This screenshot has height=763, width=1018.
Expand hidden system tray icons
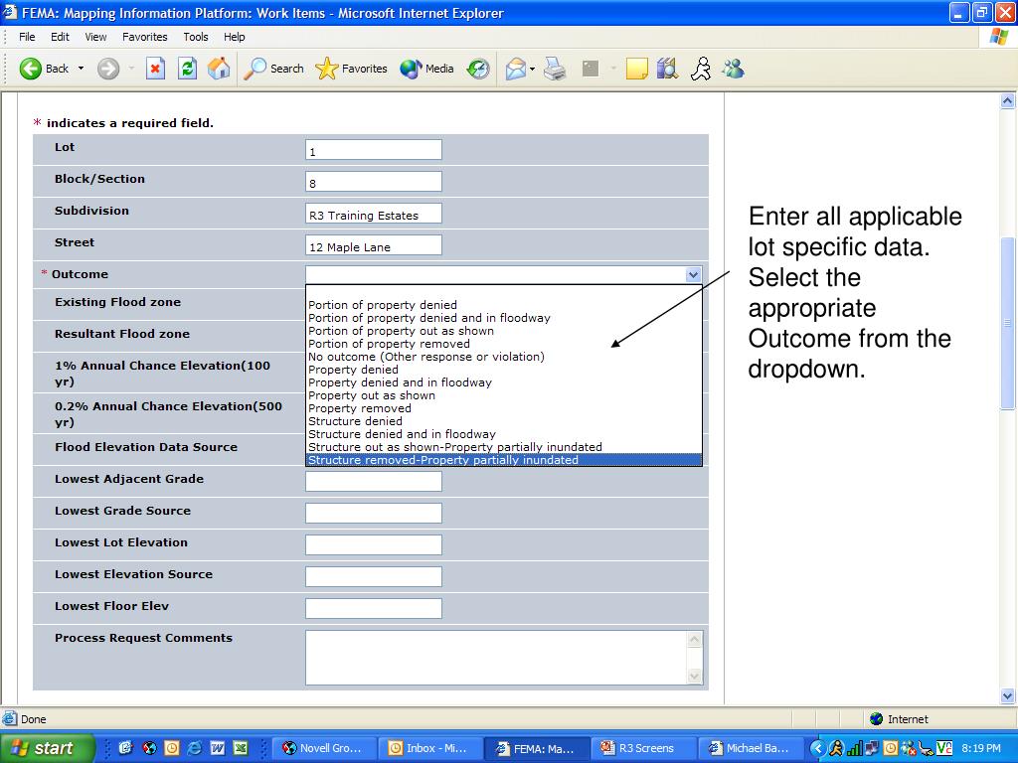point(817,748)
